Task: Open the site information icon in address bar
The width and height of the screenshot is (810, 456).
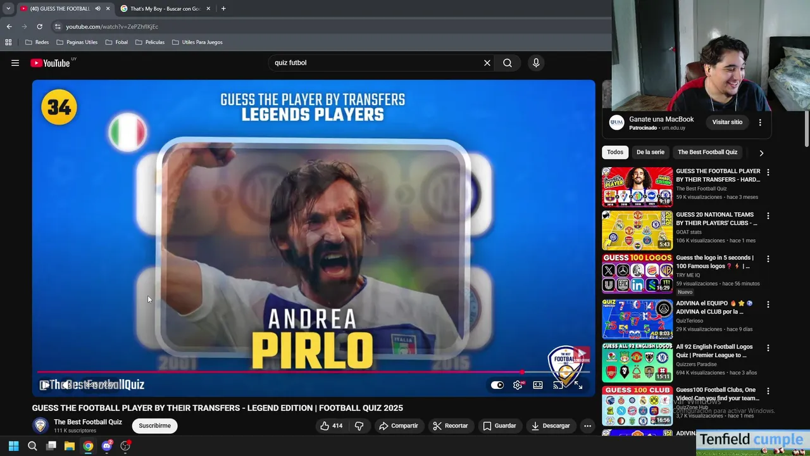Action: [58, 27]
